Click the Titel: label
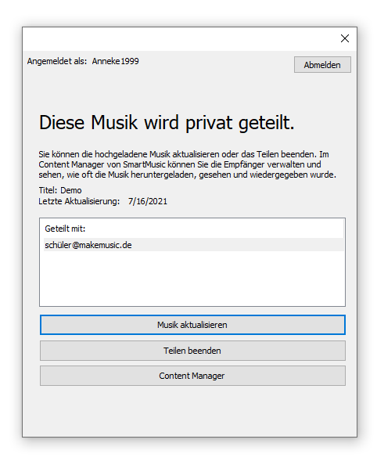 [x=48, y=190]
